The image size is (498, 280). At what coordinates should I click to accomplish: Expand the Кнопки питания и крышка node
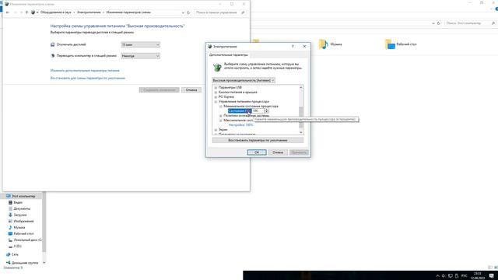[x=216, y=93]
